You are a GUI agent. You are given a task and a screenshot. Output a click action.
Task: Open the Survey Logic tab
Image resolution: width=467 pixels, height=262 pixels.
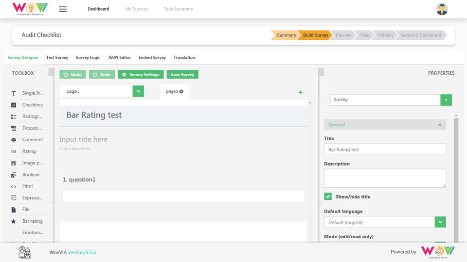(88, 58)
